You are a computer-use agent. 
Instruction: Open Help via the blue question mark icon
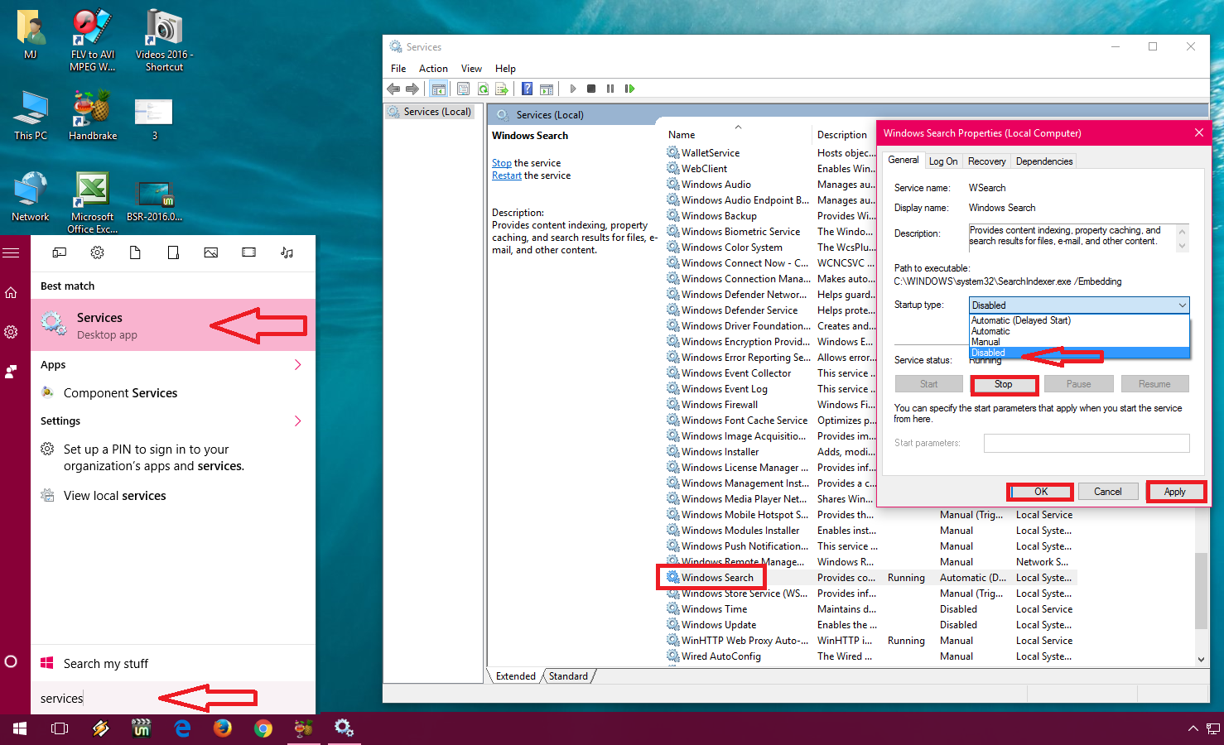tap(528, 89)
